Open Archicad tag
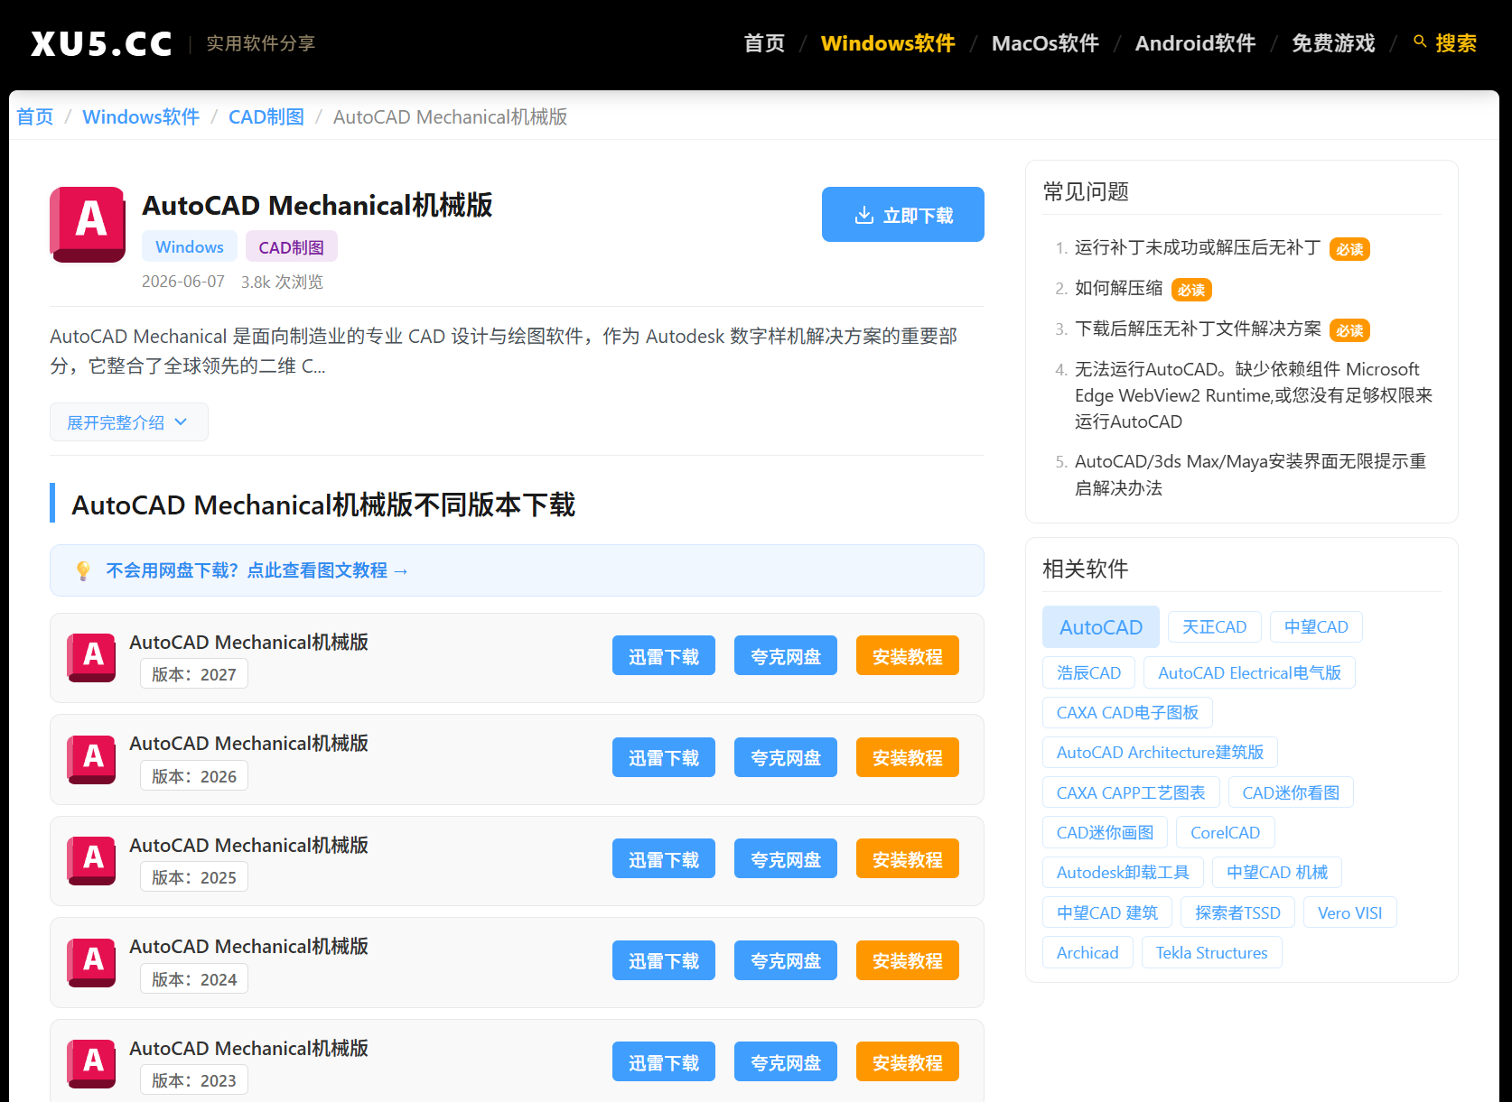The image size is (1512, 1102). pos(1087,952)
